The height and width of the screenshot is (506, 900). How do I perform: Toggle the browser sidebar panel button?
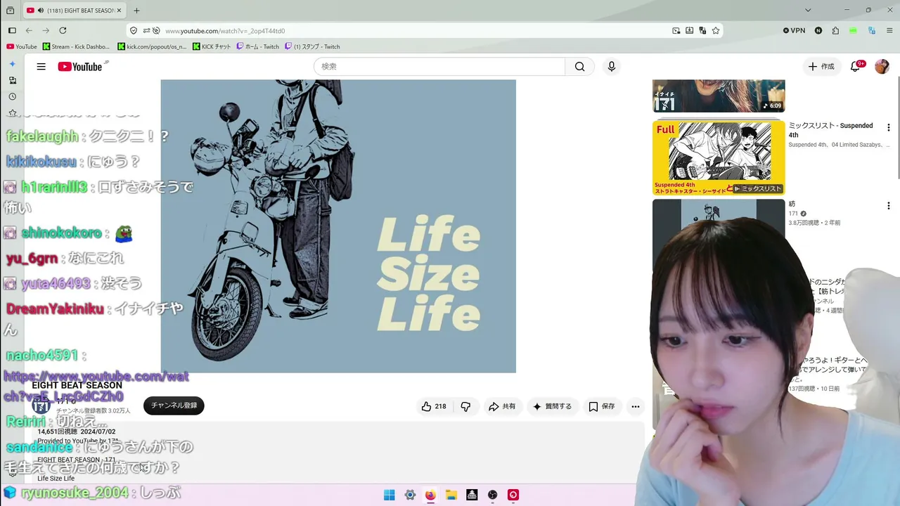click(12, 31)
